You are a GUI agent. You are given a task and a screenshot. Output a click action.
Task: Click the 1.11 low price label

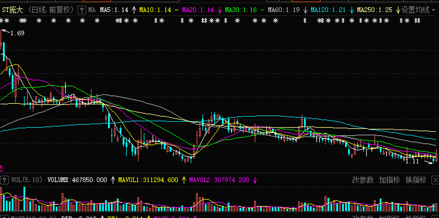(x=412, y=161)
